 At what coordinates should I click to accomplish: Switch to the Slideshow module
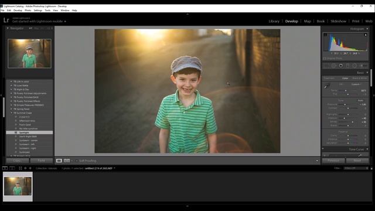click(x=338, y=21)
